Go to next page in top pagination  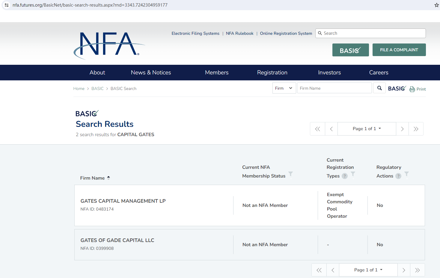(402, 129)
